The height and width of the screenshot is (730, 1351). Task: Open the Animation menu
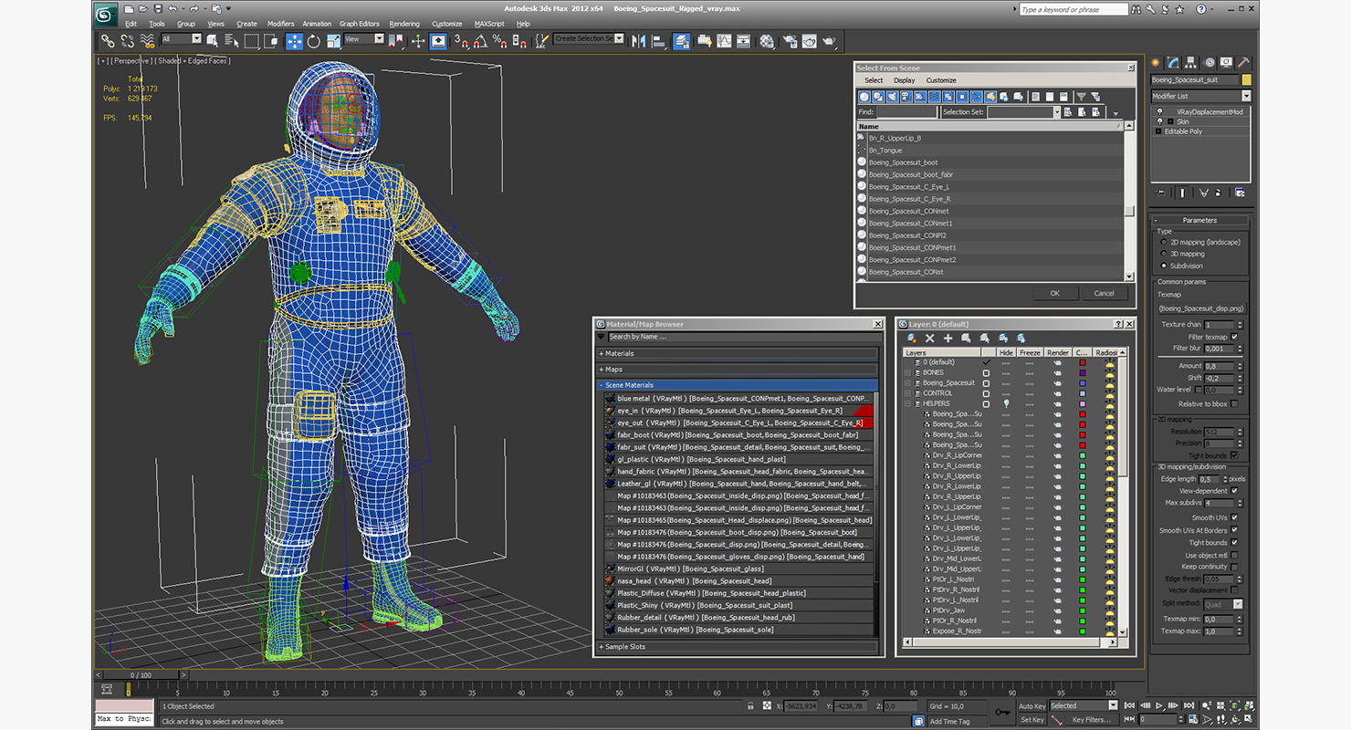click(x=317, y=24)
